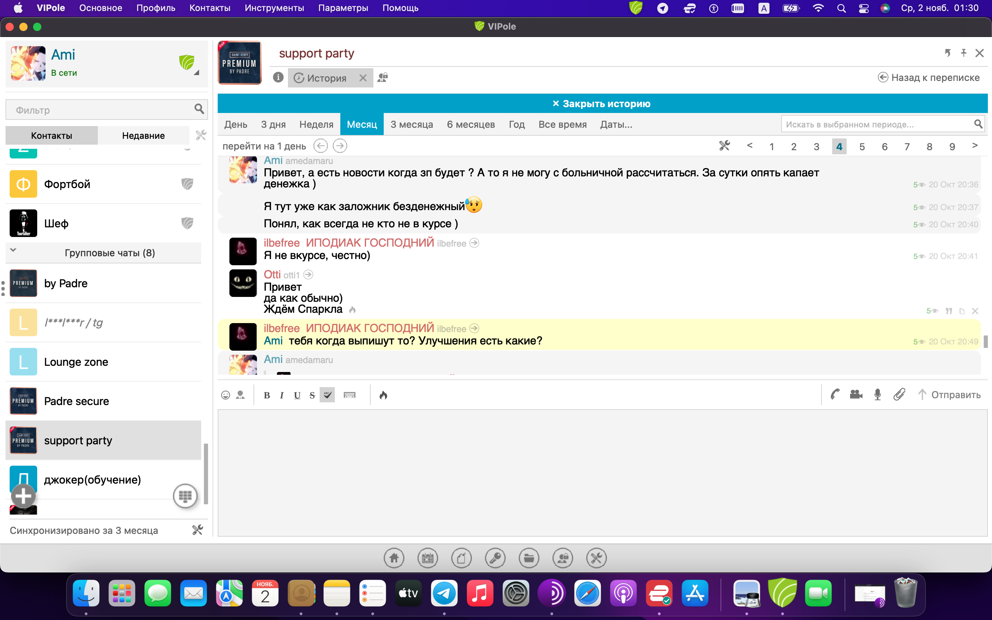Image resolution: width=992 pixels, height=620 pixels.
Task: Select the Неделя period tab
Action: coord(317,124)
